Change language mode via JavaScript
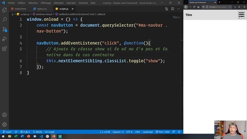 [x=147, y=132]
